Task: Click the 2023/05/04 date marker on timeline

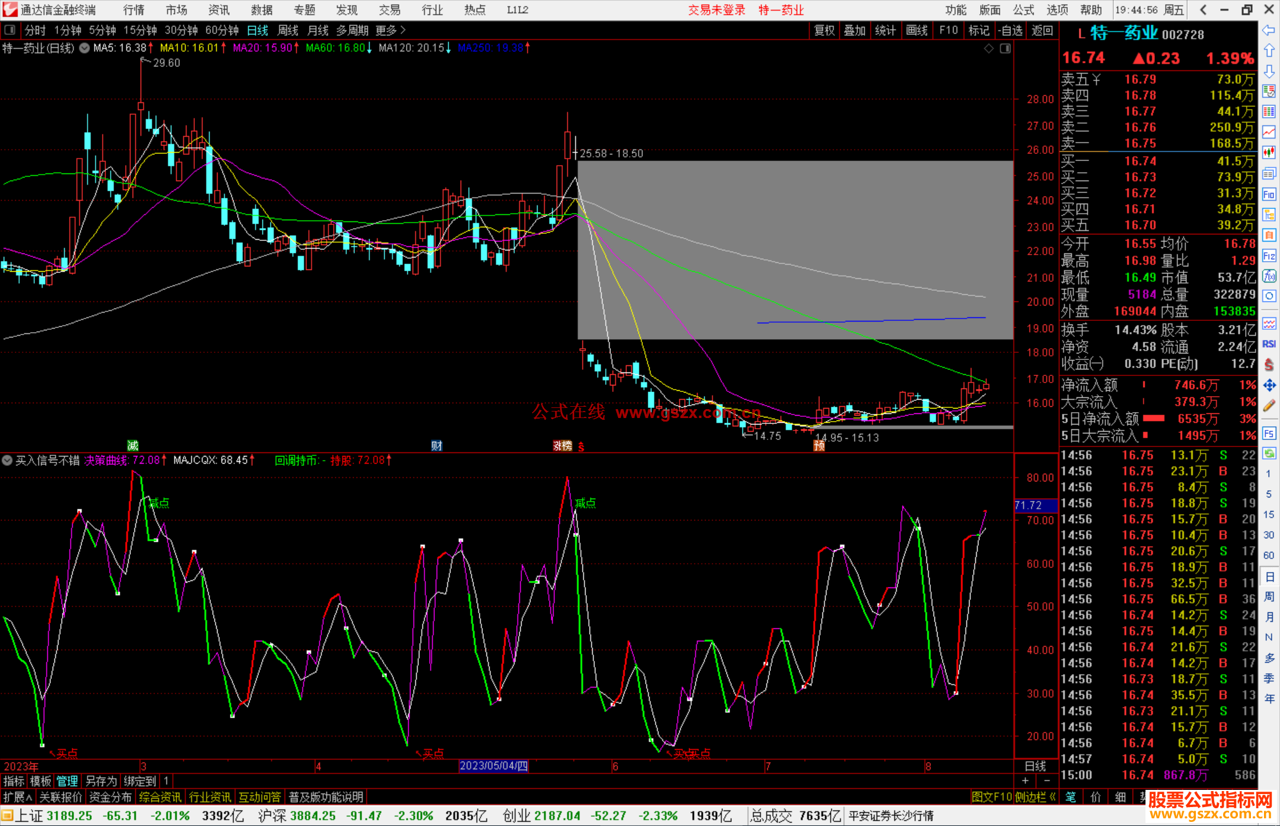Action: (x=494, y=766)
